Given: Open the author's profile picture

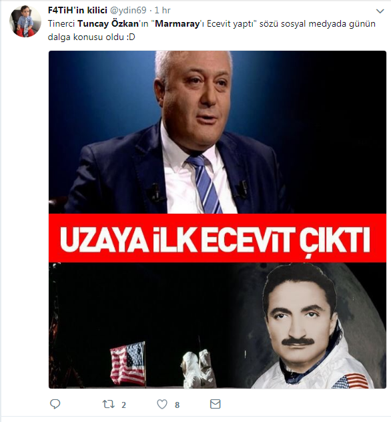Looking at the screenshot, I should coord(25,21).
